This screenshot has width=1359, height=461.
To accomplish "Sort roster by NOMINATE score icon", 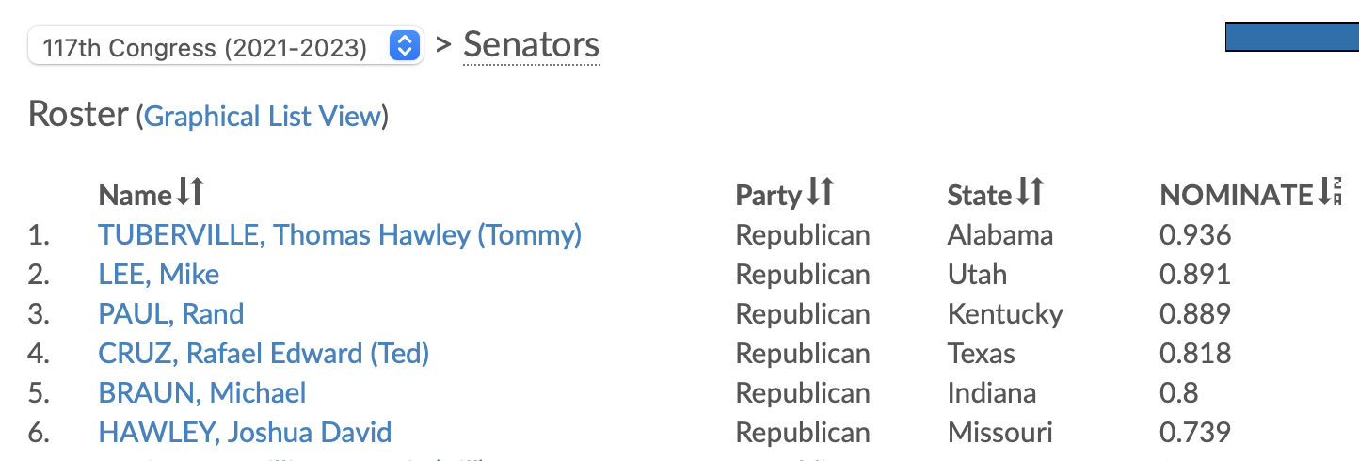I will point(1330,193).
